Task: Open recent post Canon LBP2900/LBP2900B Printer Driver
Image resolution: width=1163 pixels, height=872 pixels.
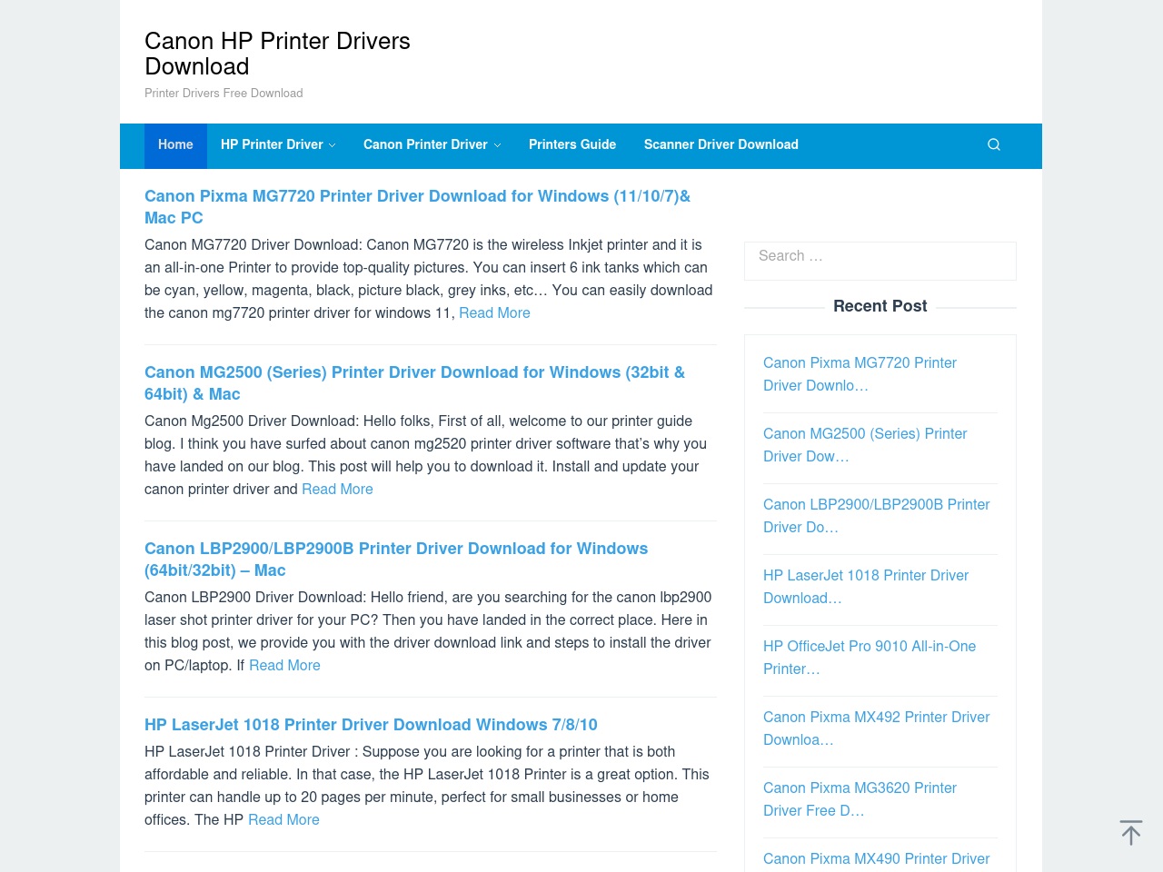Action: 876,516
